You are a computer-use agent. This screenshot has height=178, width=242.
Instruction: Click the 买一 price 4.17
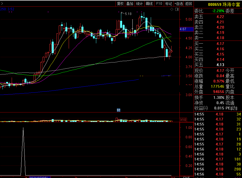(220, 44)
